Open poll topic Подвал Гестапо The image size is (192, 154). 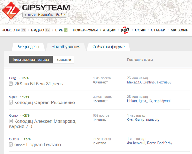click(x=43, y=145)
